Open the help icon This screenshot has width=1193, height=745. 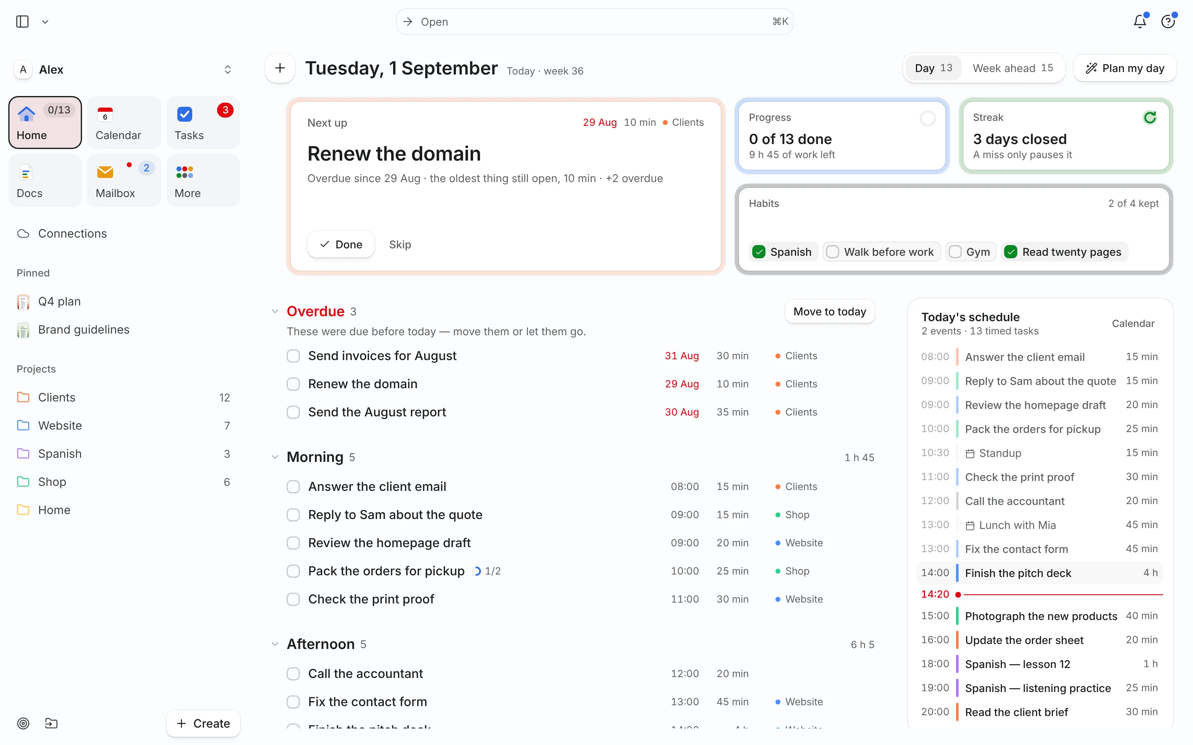[1167, 21]
